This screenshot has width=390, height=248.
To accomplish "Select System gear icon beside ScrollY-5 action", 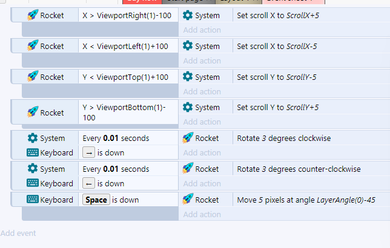I will 188,77.
